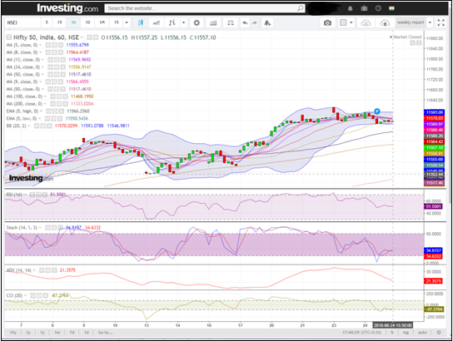Open the portfolio briefcase icon

pos(364,8)
